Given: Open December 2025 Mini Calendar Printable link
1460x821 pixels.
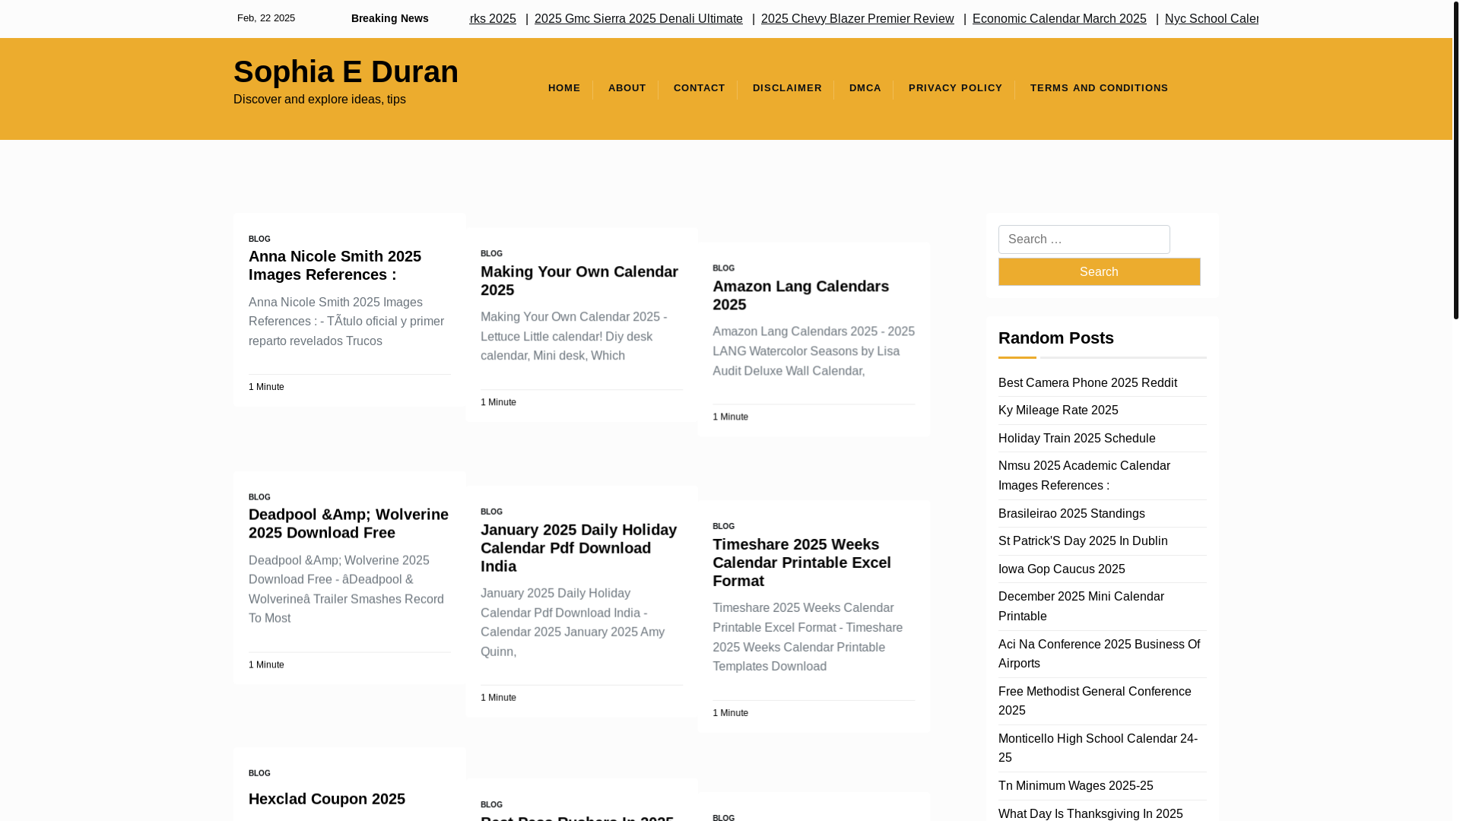Looking at the screenshot, I should 1081,606.
